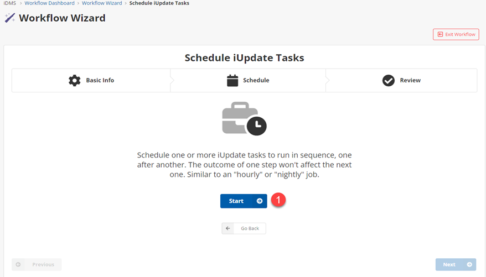Click the arrow circle icon on Start button
The image size is (486, 277).
tap(259, 201)
